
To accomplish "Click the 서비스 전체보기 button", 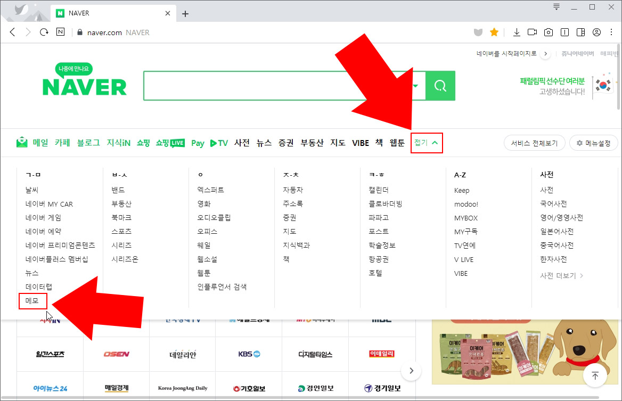I will [534, 143].
